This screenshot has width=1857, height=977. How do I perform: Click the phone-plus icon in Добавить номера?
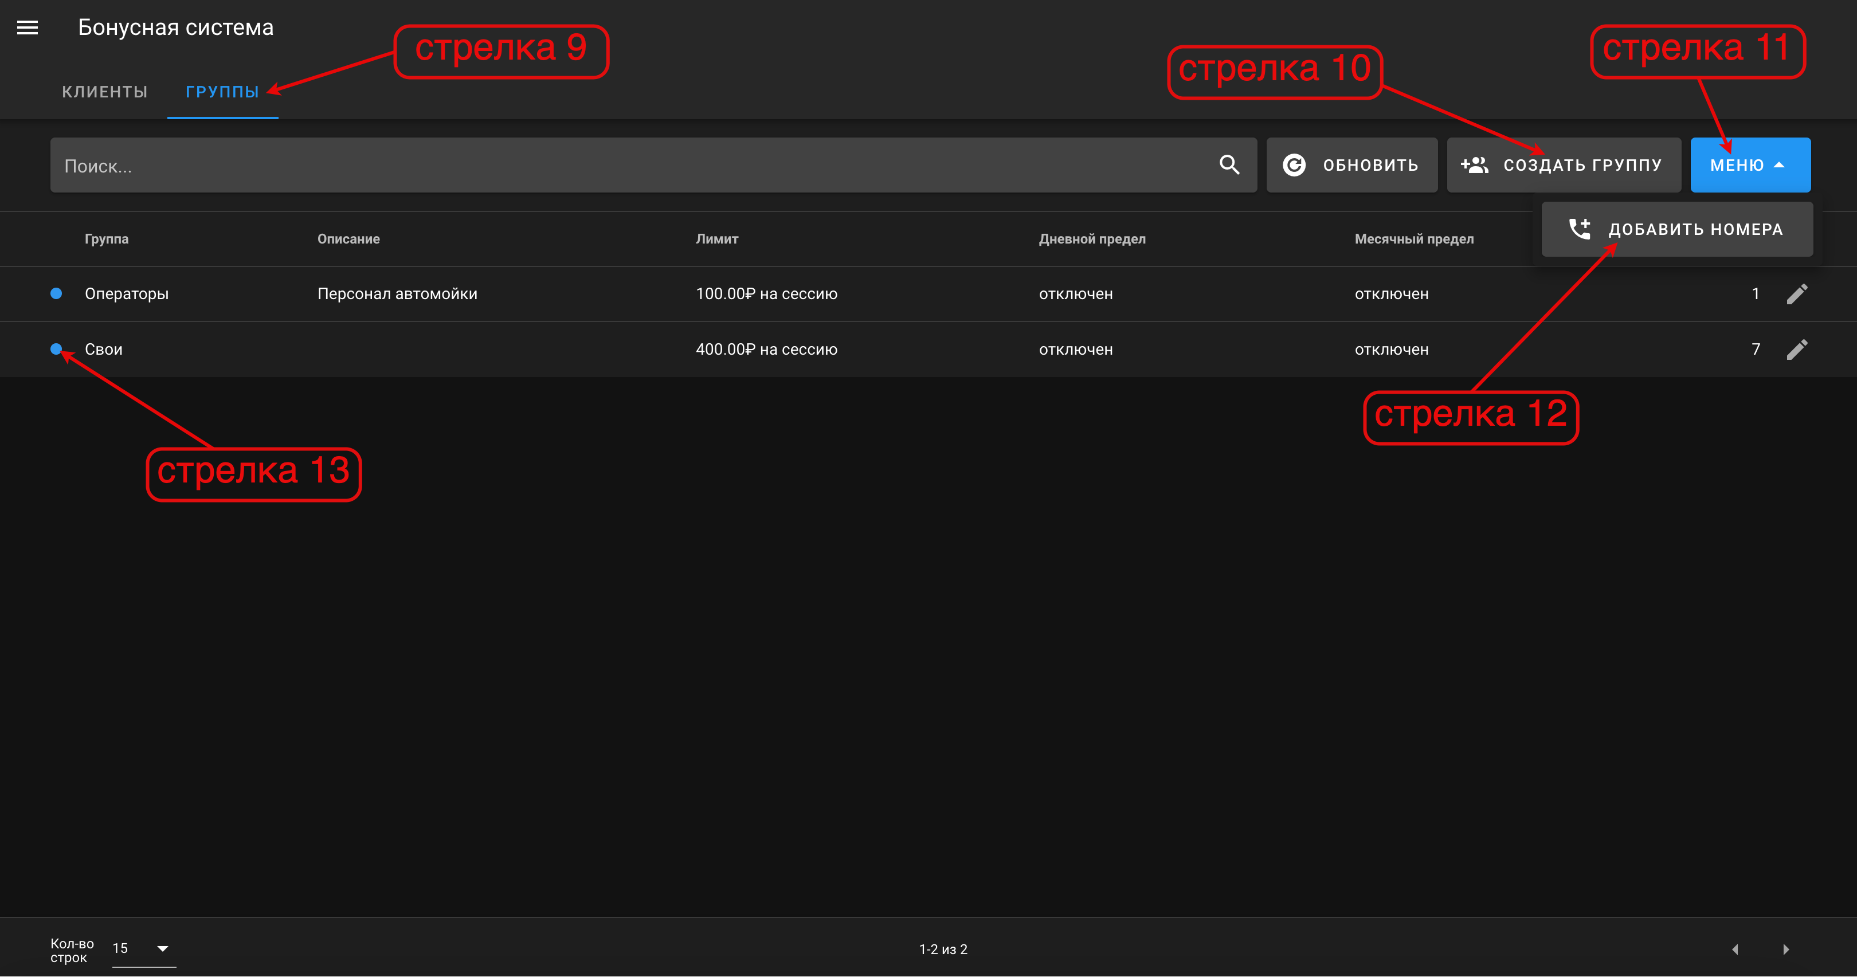pyautogui.click(x=1580, y=229)
